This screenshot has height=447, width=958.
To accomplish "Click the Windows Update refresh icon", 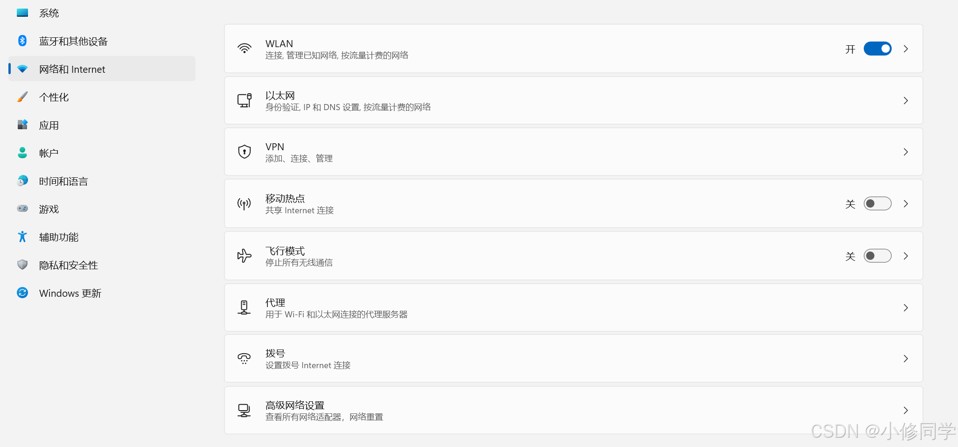I will click(22, 293).
